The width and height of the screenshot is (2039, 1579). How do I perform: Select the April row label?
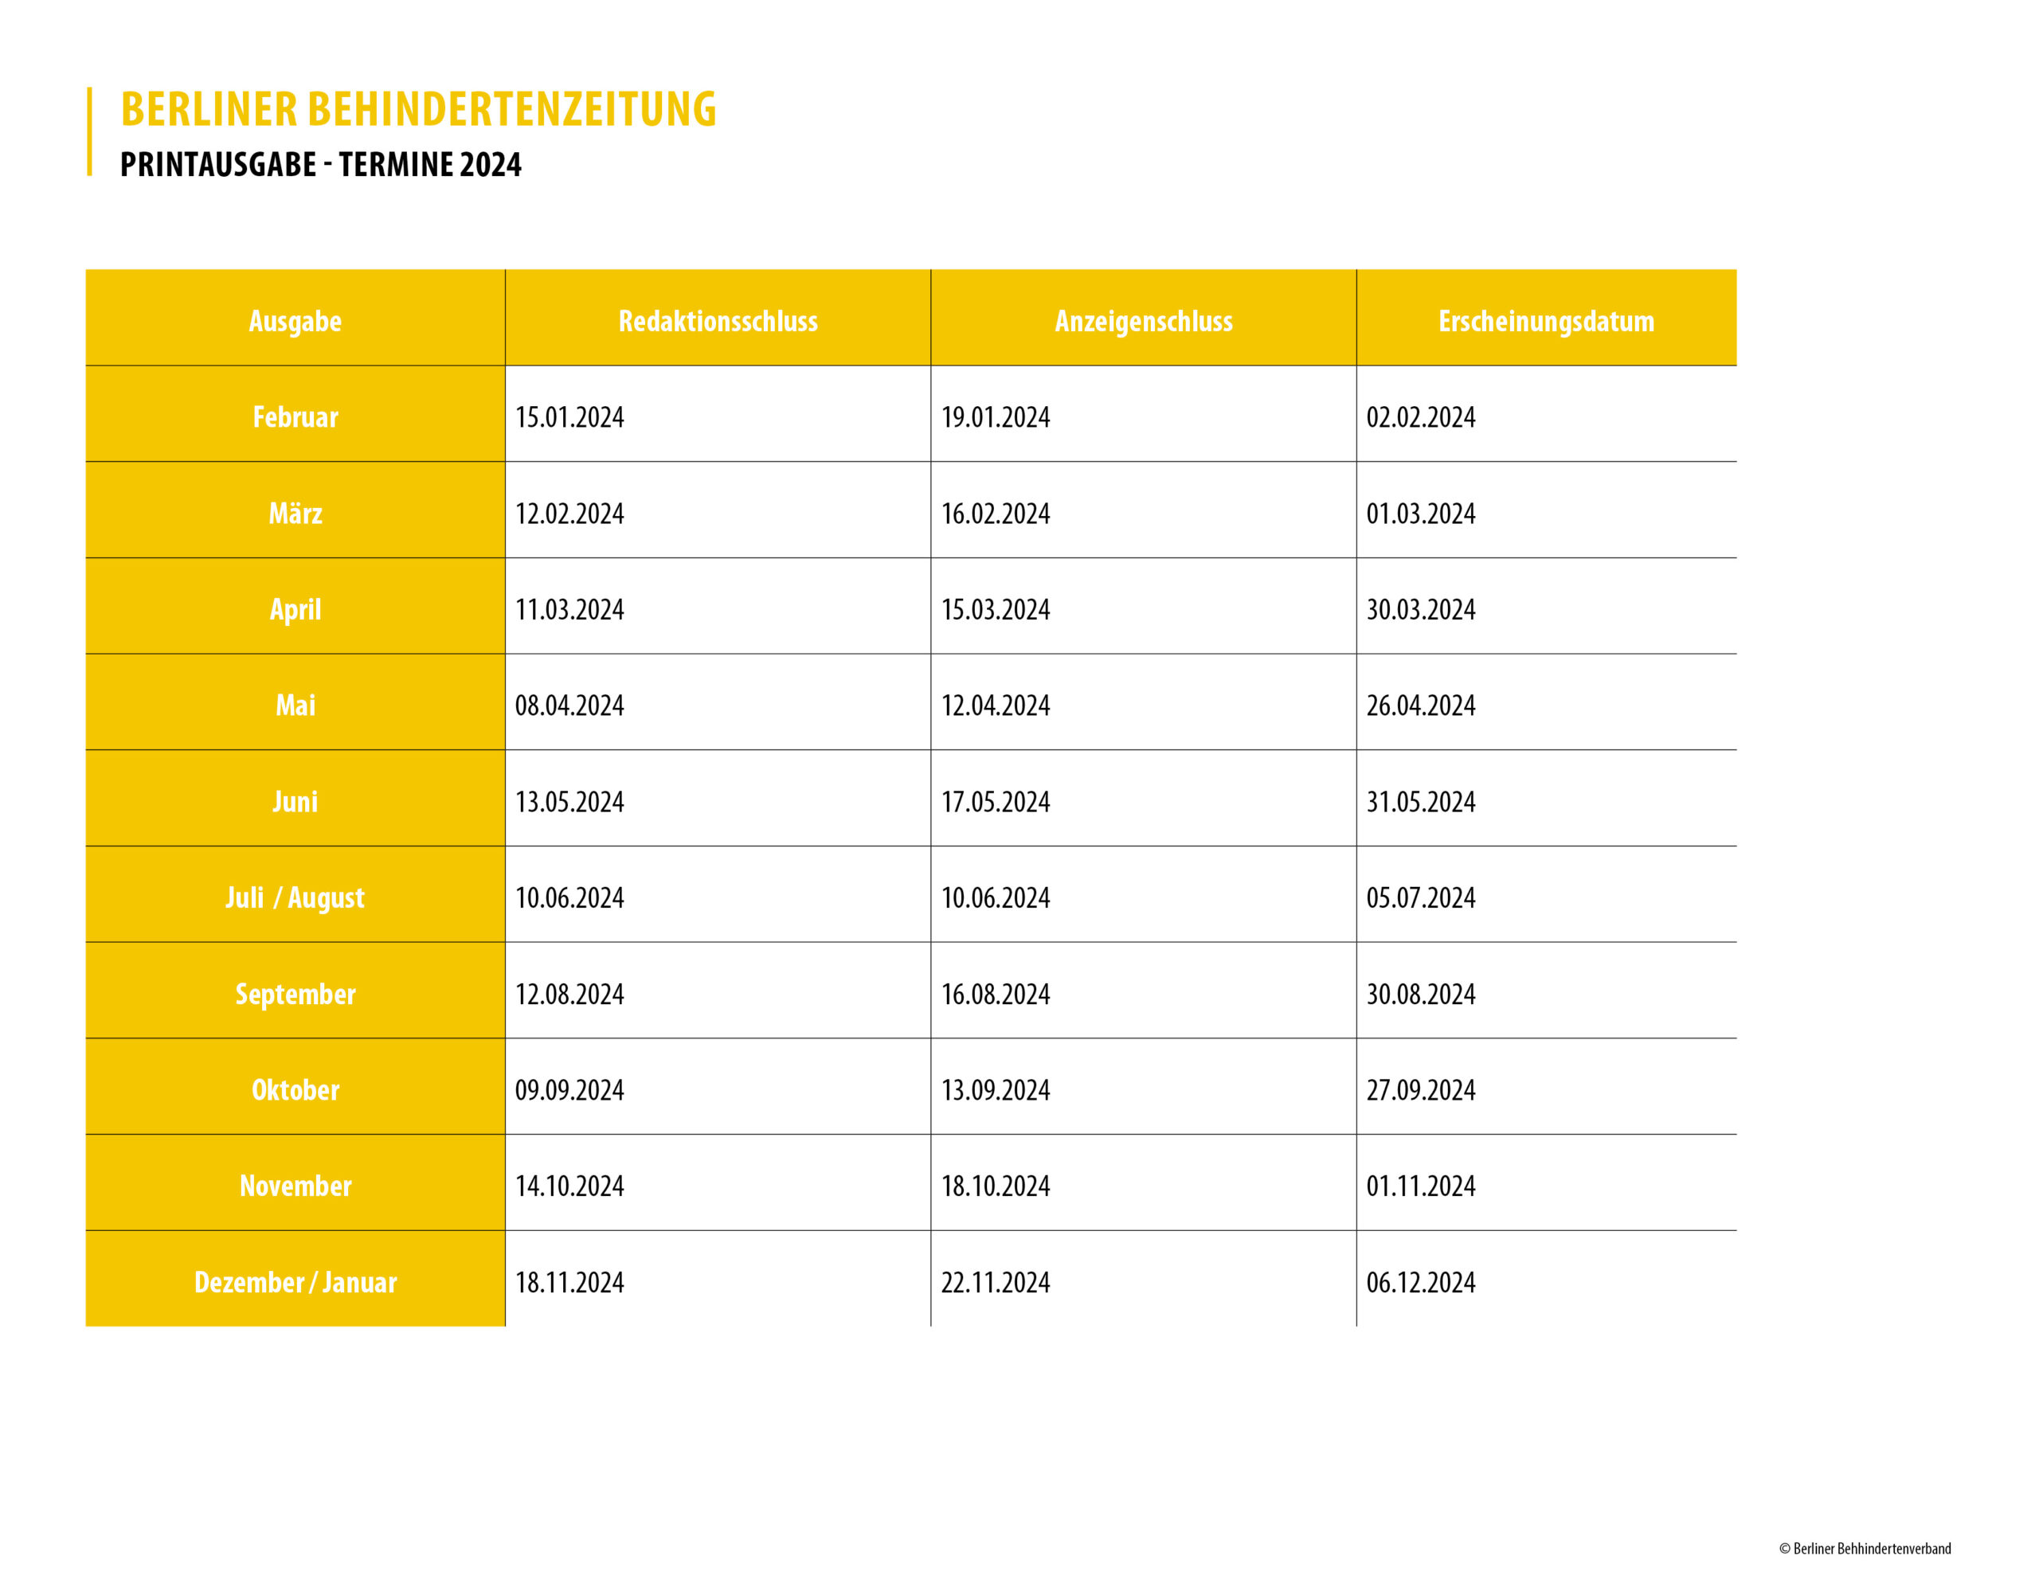pos(295,609)
